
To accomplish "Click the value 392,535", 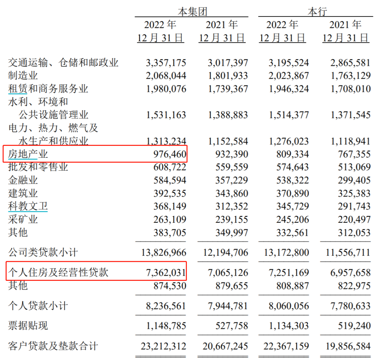I will (170, 193).
